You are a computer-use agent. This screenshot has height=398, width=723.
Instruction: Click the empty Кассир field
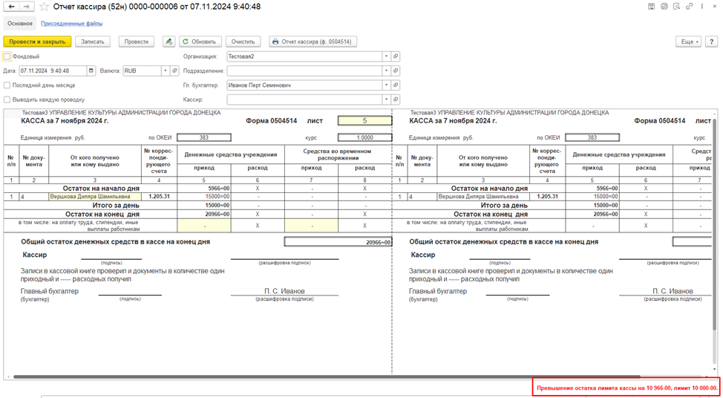304,99
